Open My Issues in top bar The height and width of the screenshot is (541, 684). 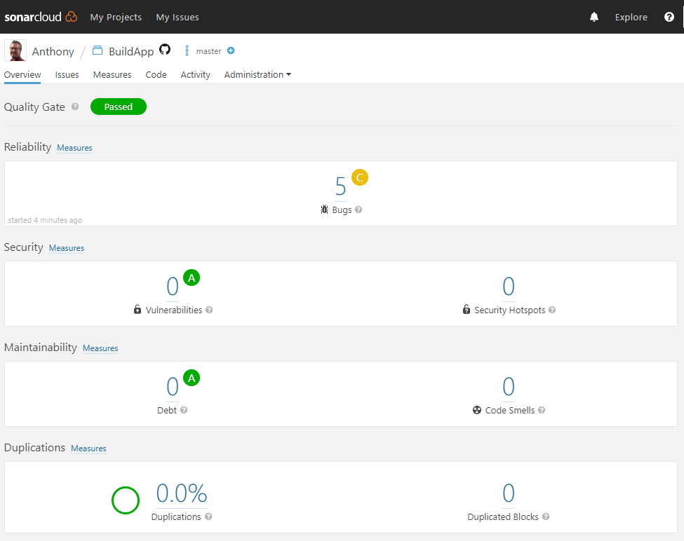click(177, 17)
